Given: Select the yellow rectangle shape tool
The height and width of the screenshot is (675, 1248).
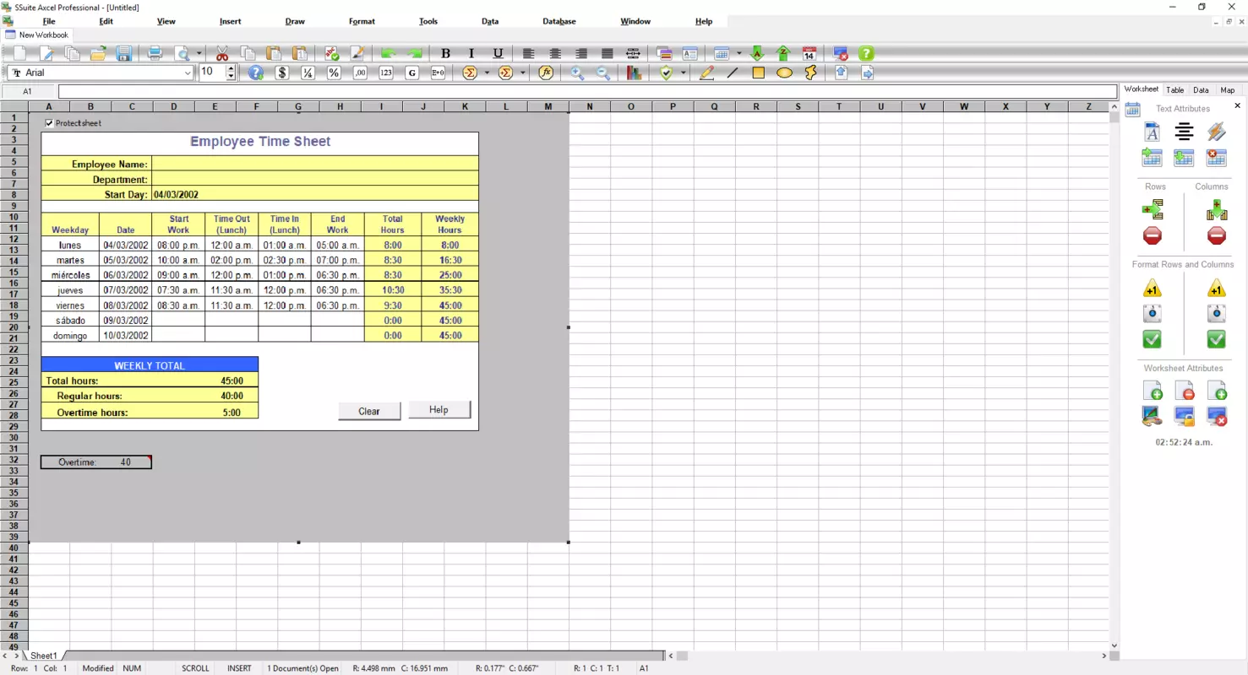Looking at the screenshot, I should point(758,73).
